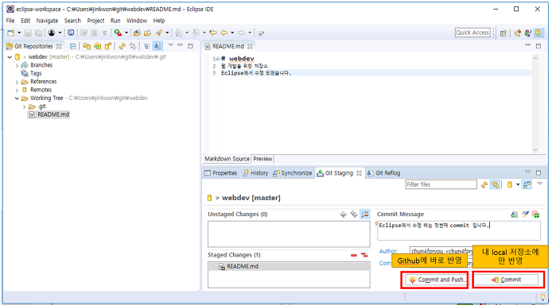This screenshot has width=552, height=305.
Task: Click the Open Resource folder toolbar icon
Action: [x=147, y=33]
